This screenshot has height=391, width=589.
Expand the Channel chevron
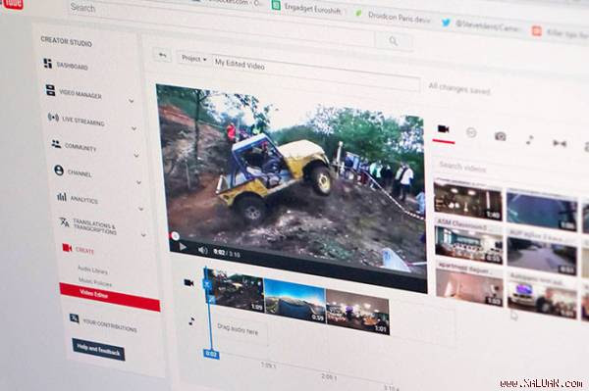point(138,182)
